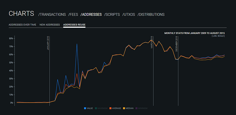
Task: Click the 20% y-axis label
Action: 11,87
